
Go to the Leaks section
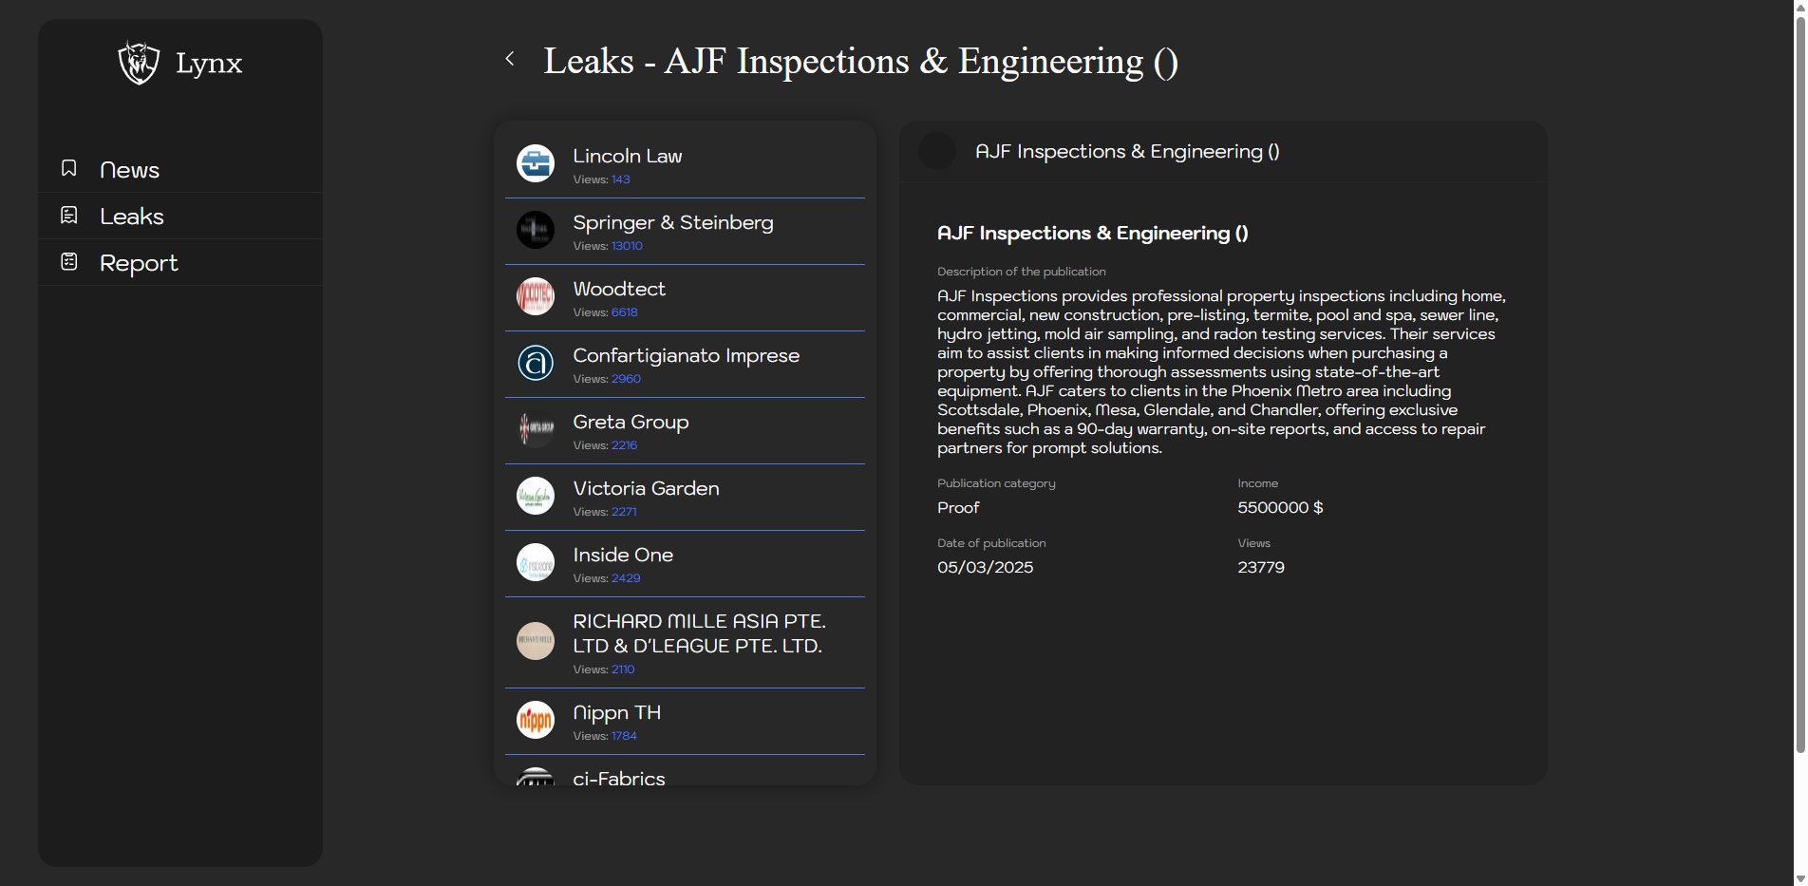[132, 217]
